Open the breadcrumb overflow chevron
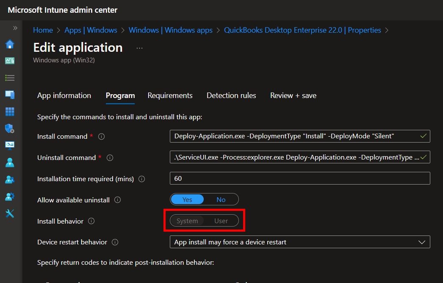443x283 pixels. tap(386, 30)
